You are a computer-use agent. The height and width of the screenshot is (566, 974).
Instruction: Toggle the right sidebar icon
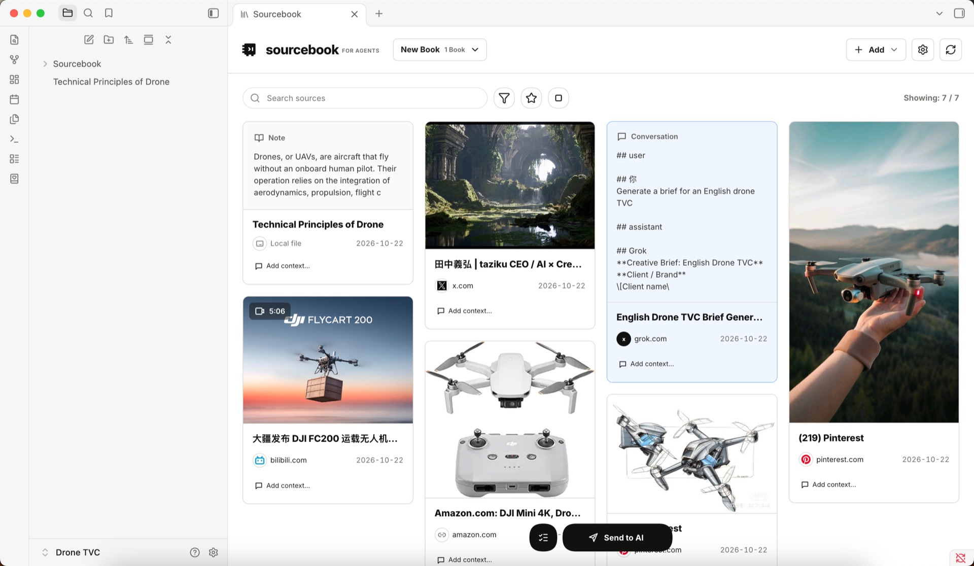959,13
